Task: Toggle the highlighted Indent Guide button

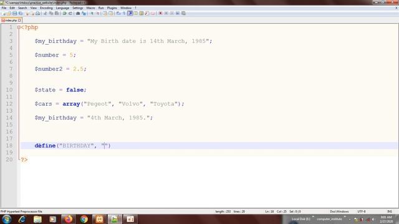Action: click(x=130, y=13)
